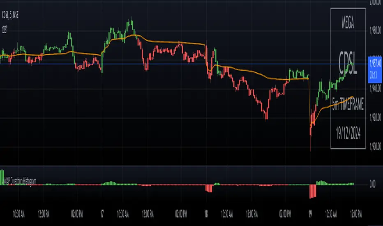Viewport: 383px width, 226px height.
Task: Click the date label 18 on time axis
Action: tap(206, 214)
